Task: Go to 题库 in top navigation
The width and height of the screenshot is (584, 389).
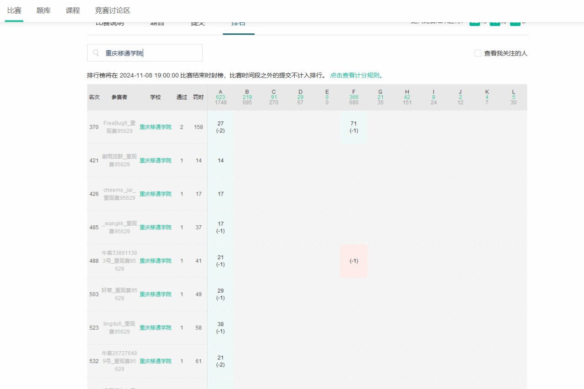Action: point(43,10)
